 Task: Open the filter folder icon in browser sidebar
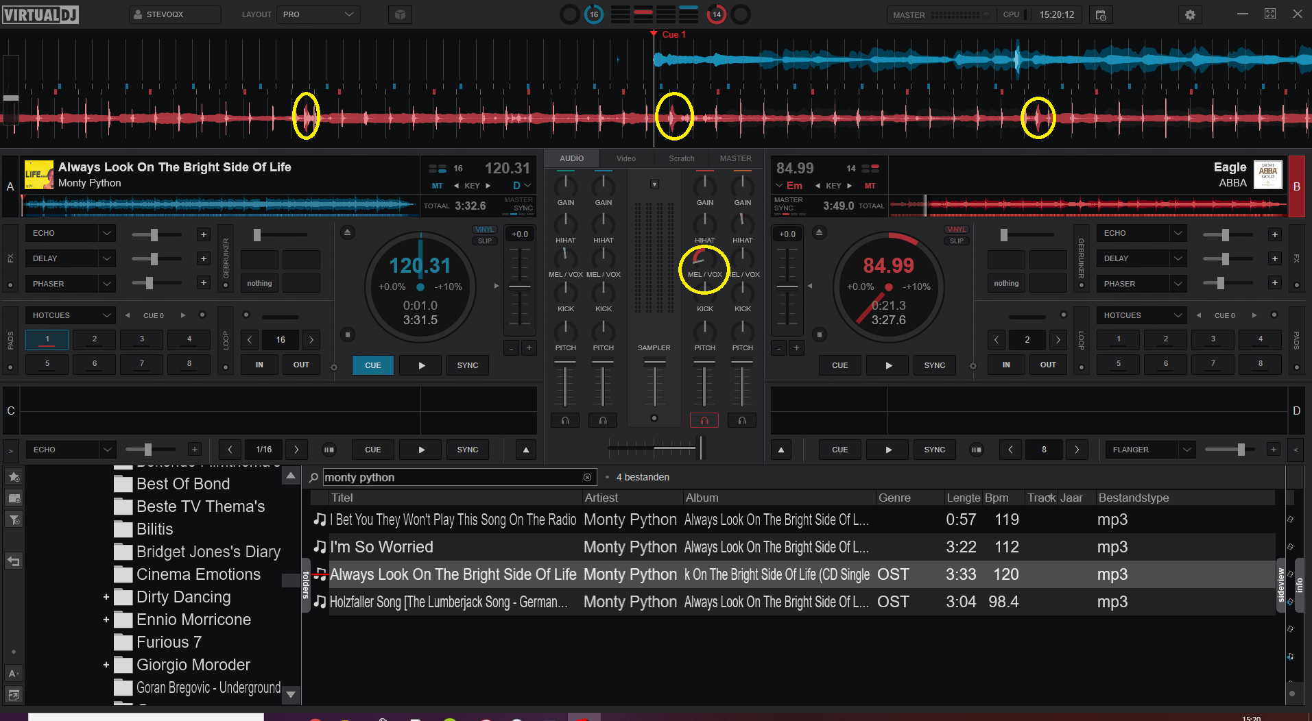click(x=14, y=520)
